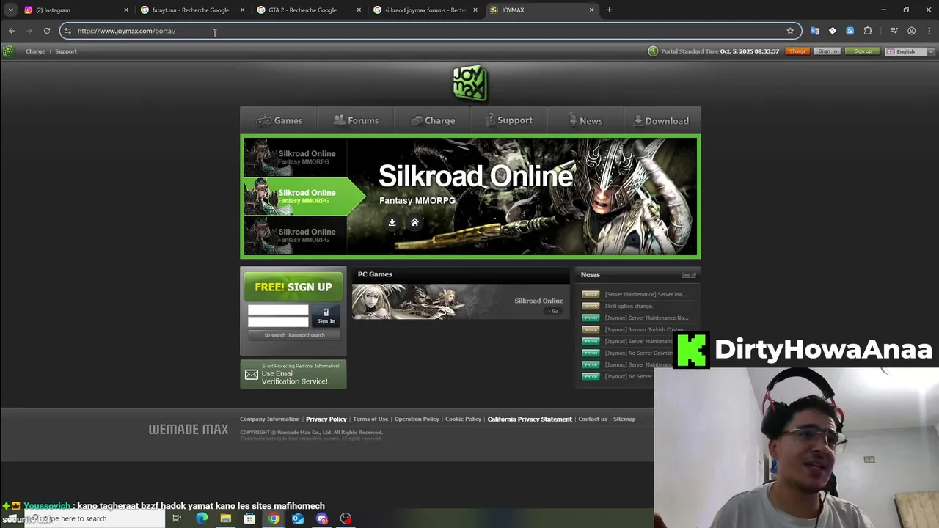This screenshot has height=528, width=939.
Task: Open Use Email Verification Service banner
Action: 293,374
